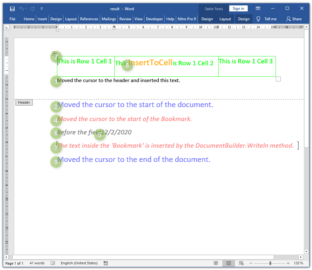Click the proofing check icon in status bar

[x=53, y=263]
